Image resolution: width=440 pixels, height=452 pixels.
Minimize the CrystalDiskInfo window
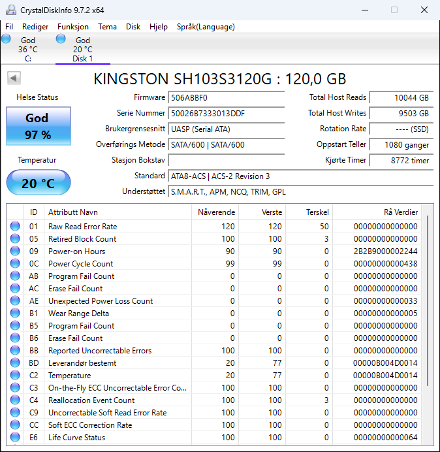point(365,10)
